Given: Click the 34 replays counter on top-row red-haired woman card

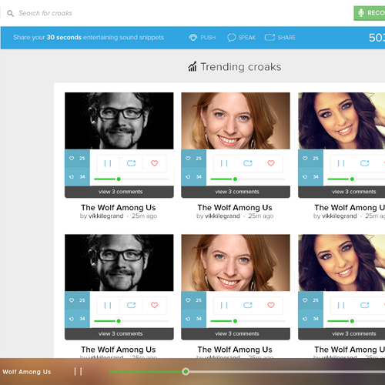Looking at the screenshot, I should (194, 176).
